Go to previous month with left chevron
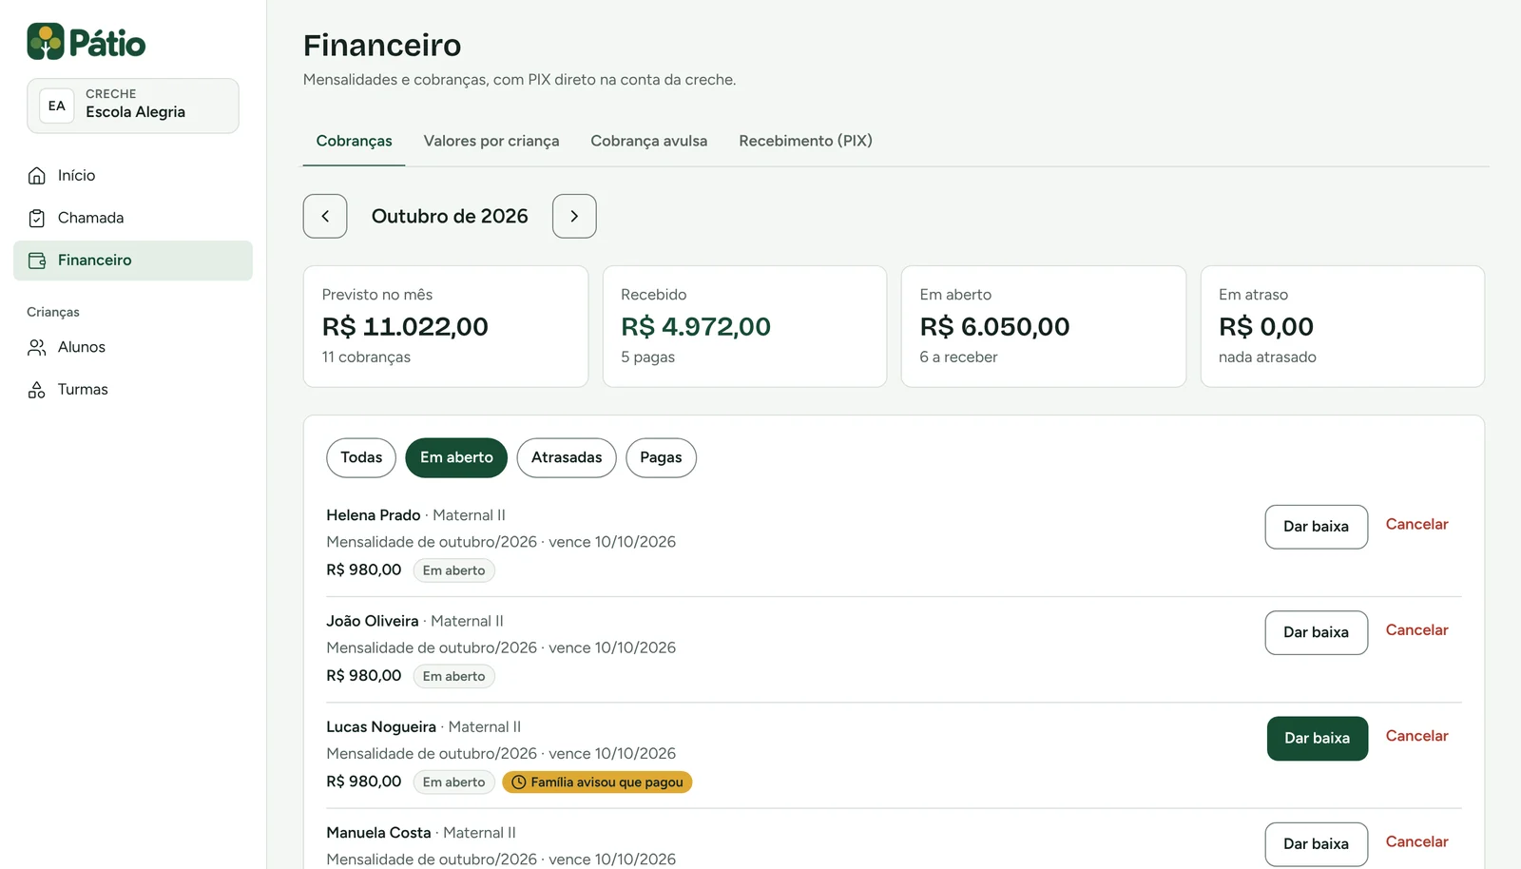Image resolution: width=1521 pixels, height=869 pixels. 325,216
